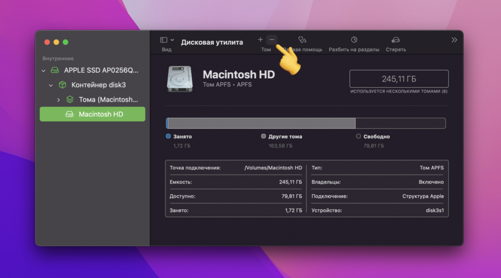501x278 pixels.
Task: Open Разбить на разделы partition tool
Action: click(354, 40)
